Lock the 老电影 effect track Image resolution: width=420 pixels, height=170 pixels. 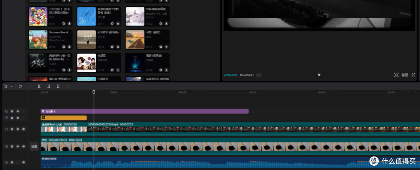pos(12,111)
